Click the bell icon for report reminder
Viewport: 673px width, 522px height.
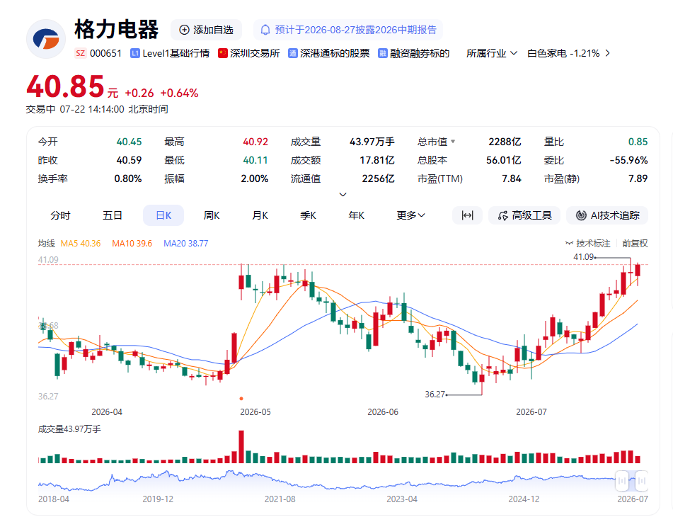[265, 30]
